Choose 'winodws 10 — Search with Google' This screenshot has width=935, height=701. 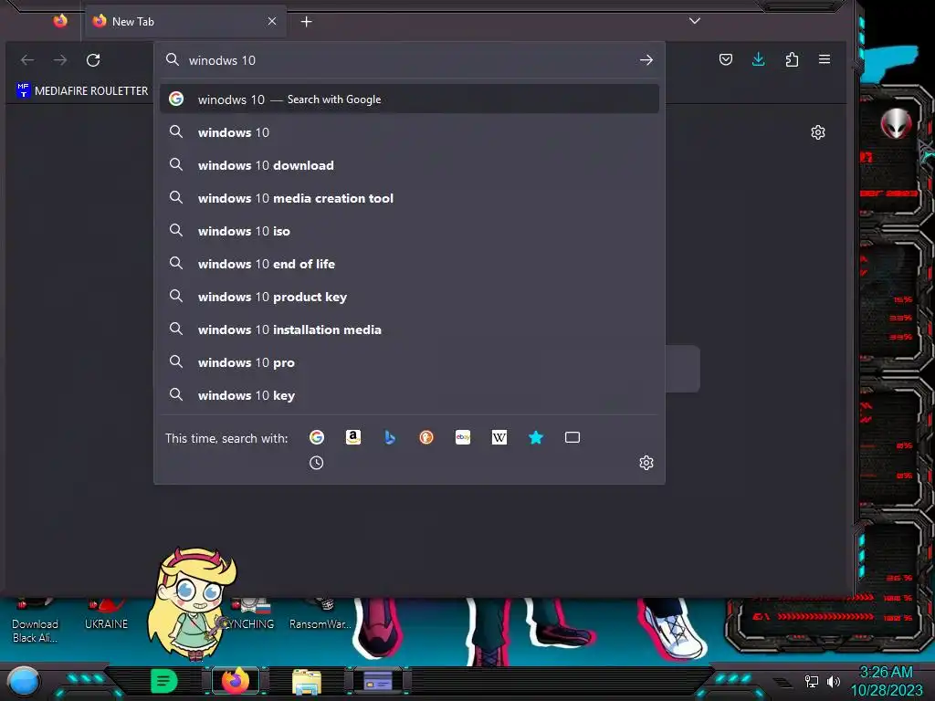coord(409,99)
